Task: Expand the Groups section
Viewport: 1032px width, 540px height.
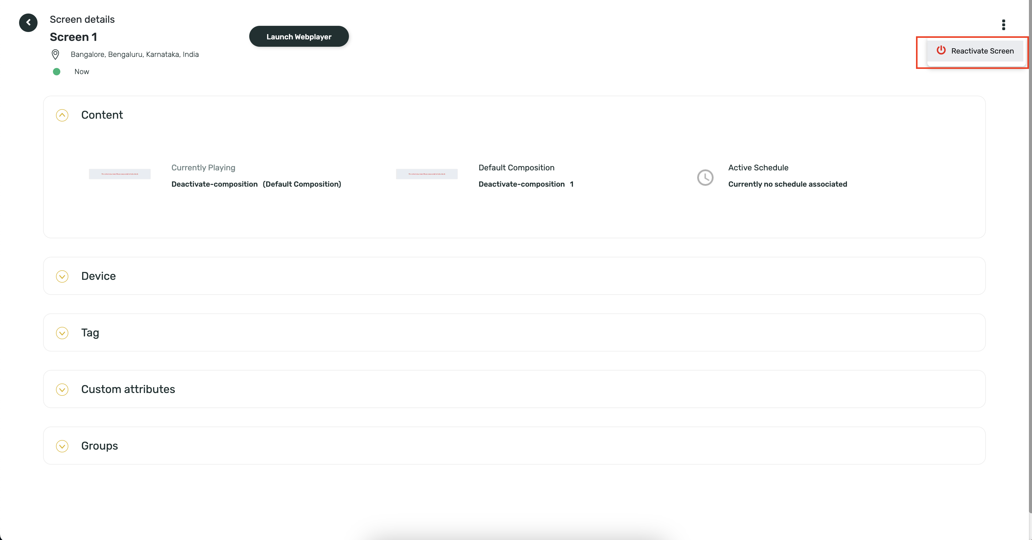Action: 62,446
